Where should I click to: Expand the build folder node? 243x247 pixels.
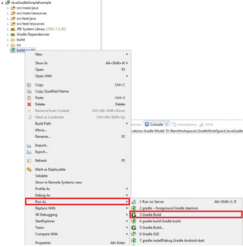[8, 40]
